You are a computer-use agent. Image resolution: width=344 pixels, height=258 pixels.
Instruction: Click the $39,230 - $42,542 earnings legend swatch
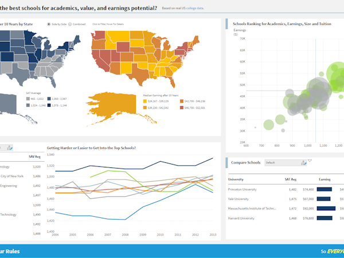click(145, 108)
